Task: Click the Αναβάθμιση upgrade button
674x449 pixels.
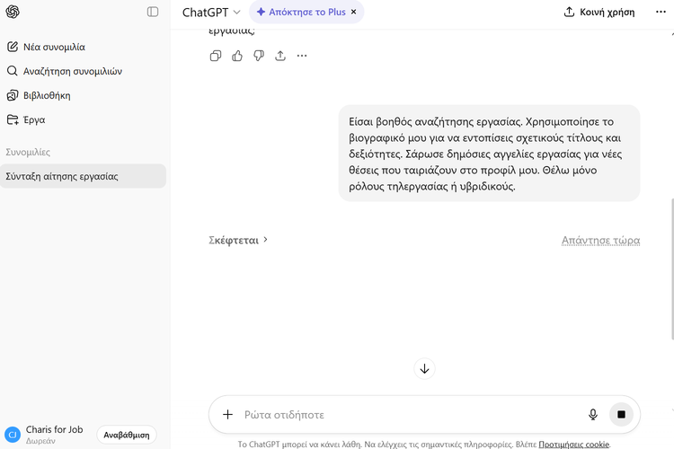Action: (x=126, y=435)
